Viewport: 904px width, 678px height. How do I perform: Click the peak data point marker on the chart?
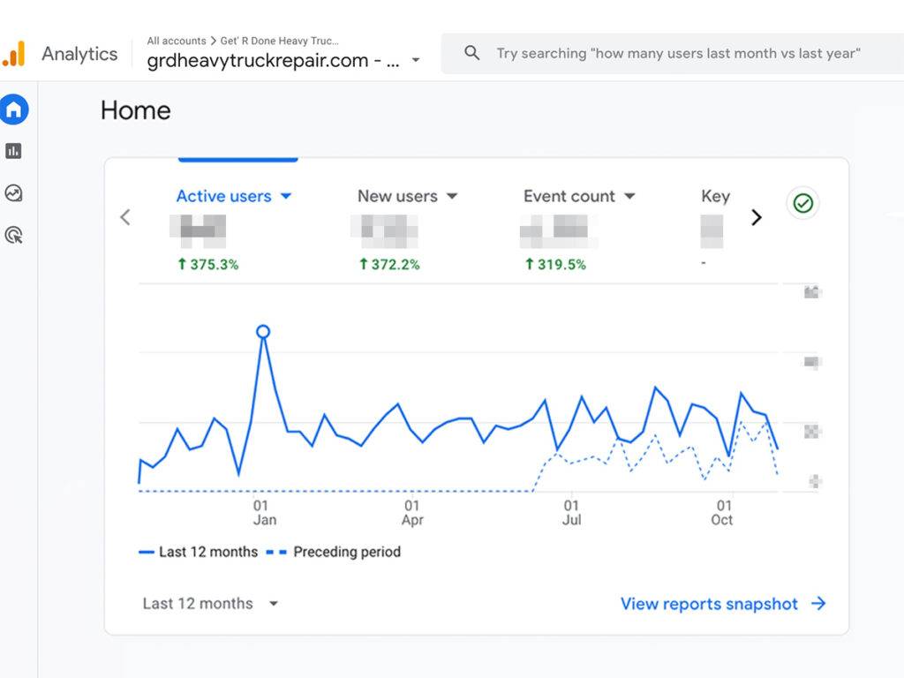263,330
